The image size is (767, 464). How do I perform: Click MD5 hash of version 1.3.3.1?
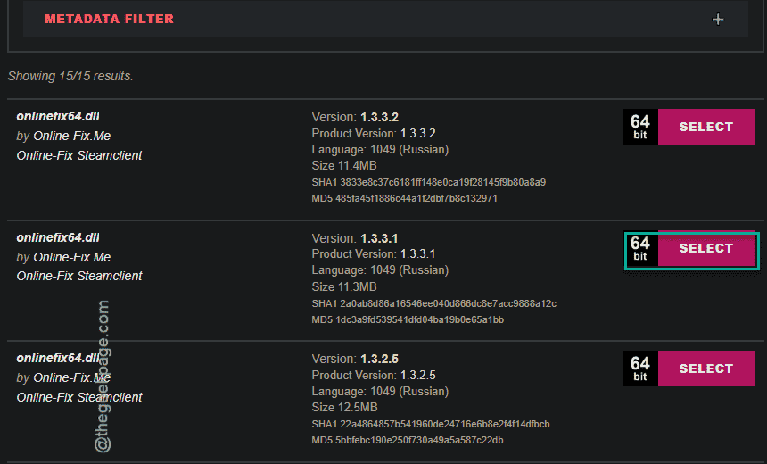(408, 320)
